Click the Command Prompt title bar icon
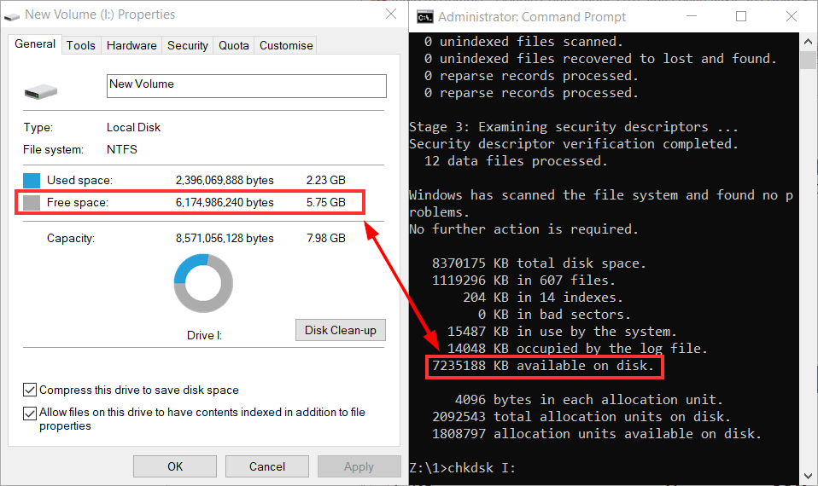This screenshot has height=486, width=818. pyautogui.click(x=424, y=17)
